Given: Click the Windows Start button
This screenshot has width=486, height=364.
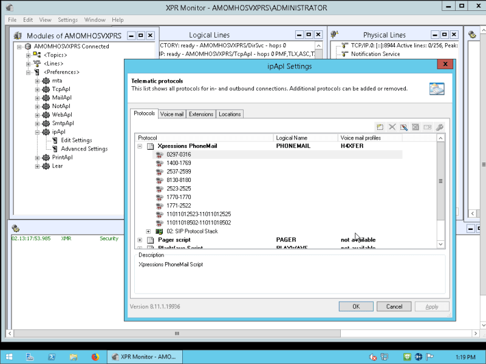Looking at the screenshot, I should tap(9, 357).
